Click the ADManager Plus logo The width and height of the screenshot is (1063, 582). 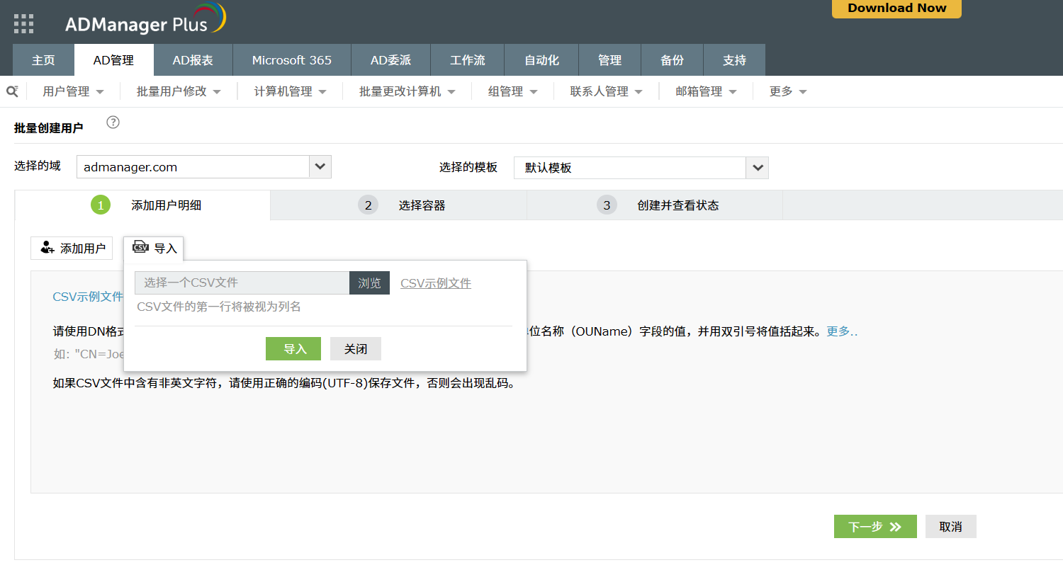(x=145, y=21)
